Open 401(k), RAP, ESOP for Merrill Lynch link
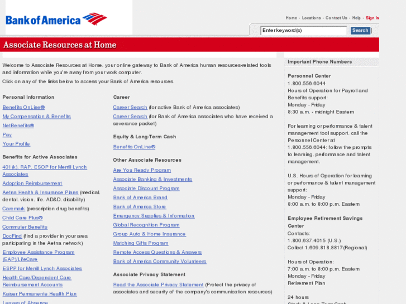Image resolution: width=406 pixels, height=304 pixels. click(x=45, y=171)
